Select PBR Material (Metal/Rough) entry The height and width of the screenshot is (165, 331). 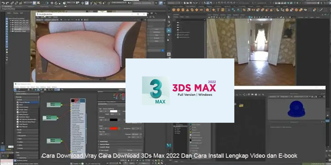coord(27,119)
